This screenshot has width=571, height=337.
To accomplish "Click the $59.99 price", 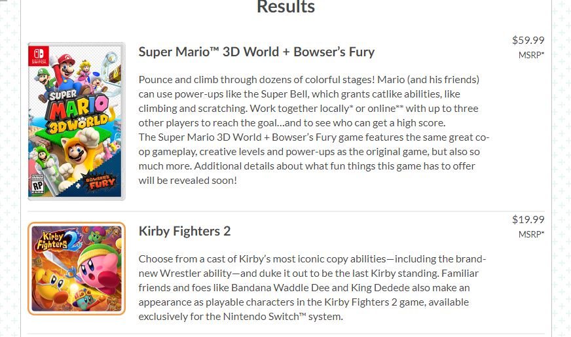I will click(x=528, y=40).
